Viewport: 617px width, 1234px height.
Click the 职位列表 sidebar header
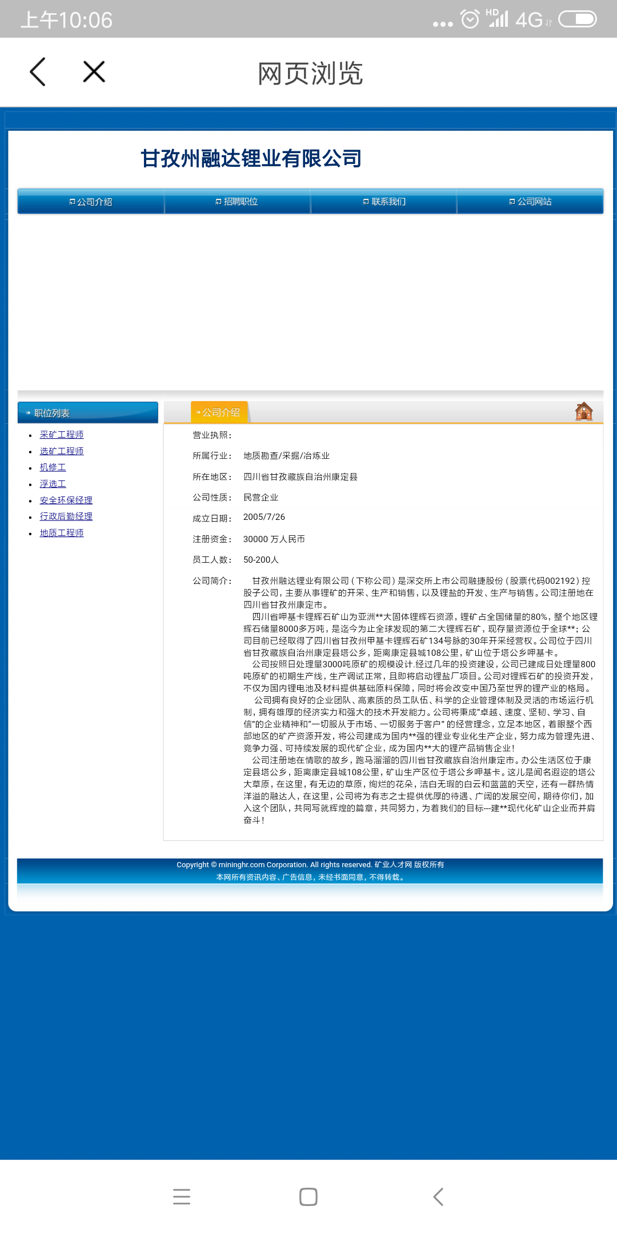coord(88,412)
